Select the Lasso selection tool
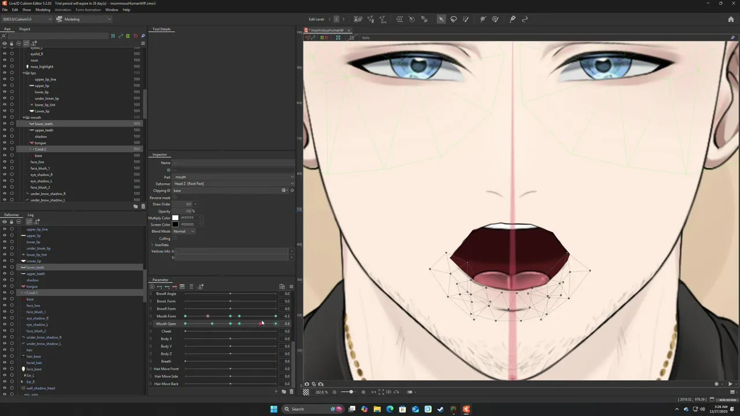 (454, 19)
